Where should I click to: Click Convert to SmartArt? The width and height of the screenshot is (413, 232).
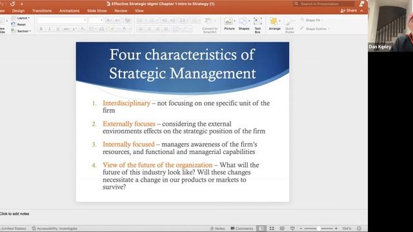pyautogui.click(x=210, y=26)
